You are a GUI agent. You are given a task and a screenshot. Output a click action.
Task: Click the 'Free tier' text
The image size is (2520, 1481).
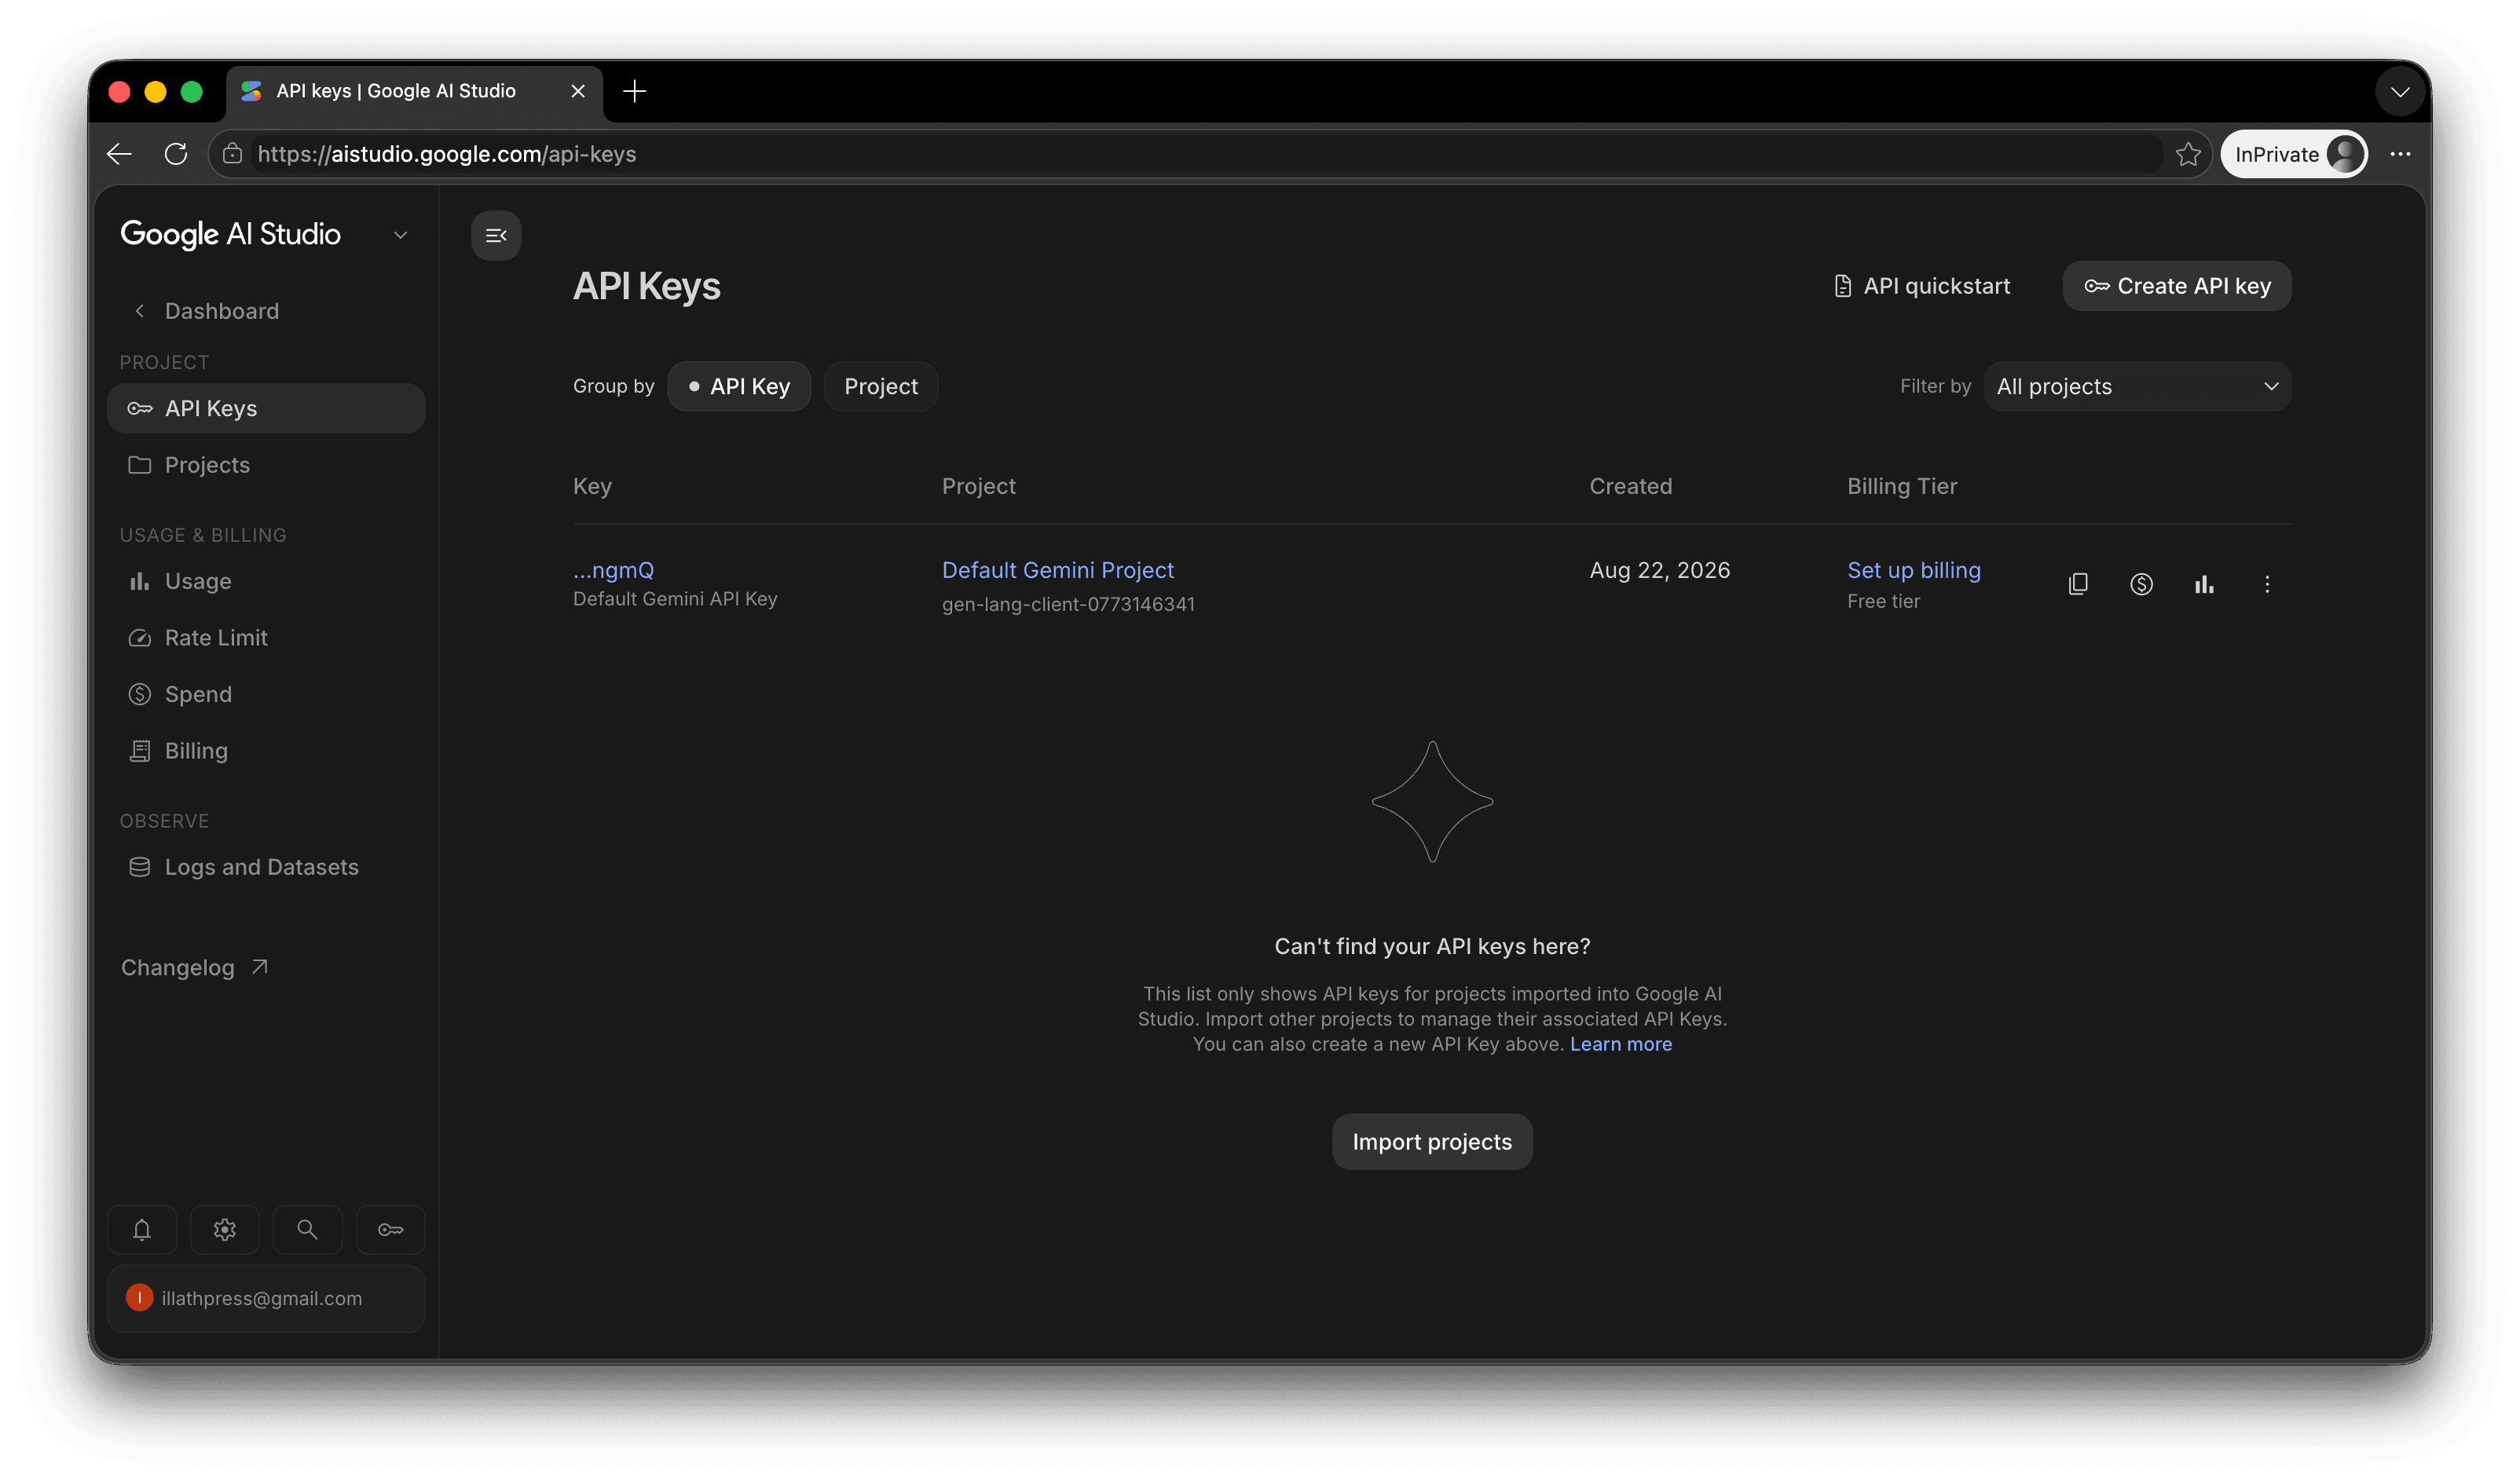coord(1883,601)
